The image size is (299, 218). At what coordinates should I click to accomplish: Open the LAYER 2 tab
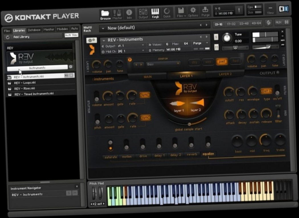[225, 74]
